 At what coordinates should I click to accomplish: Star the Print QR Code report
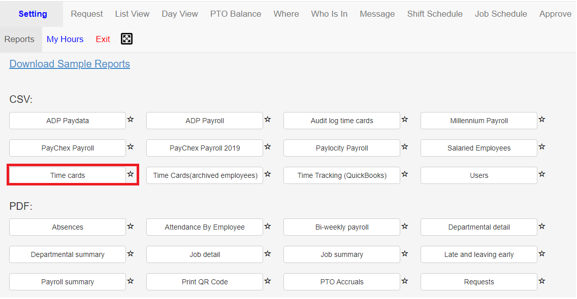268,281
